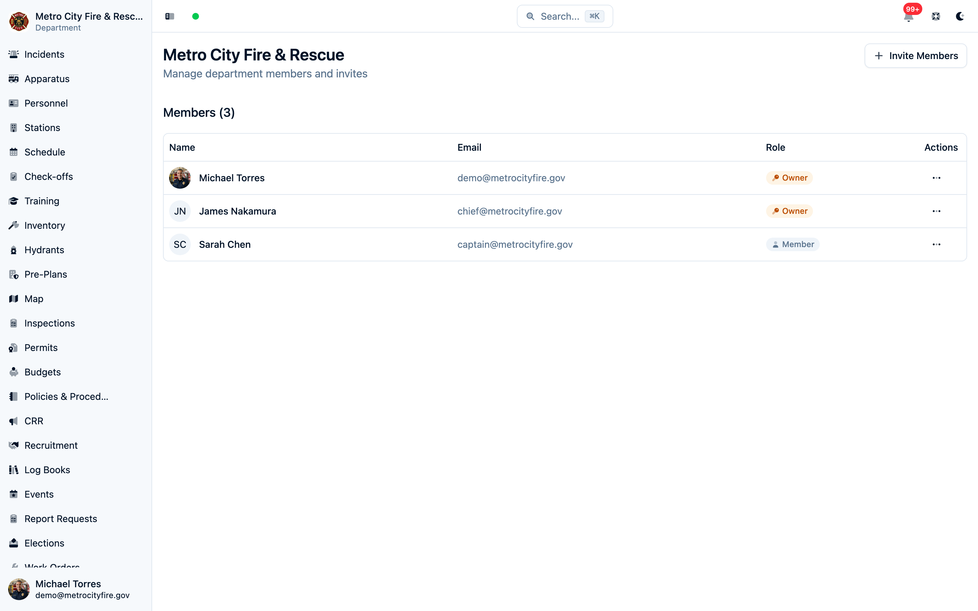Click the Map icon in sidebar
Screen dimensions: 978x611
tap(14, 299)
